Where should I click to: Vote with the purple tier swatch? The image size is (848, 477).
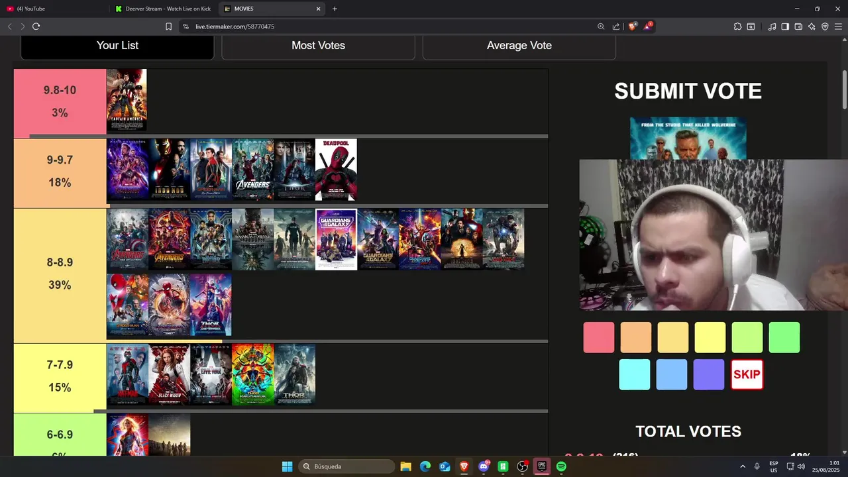(709, 374)
